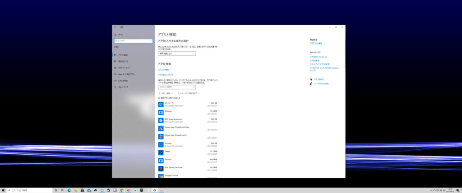Open the app source location dropdown
This screenshot has height=193, width=462.
[177, 54]
